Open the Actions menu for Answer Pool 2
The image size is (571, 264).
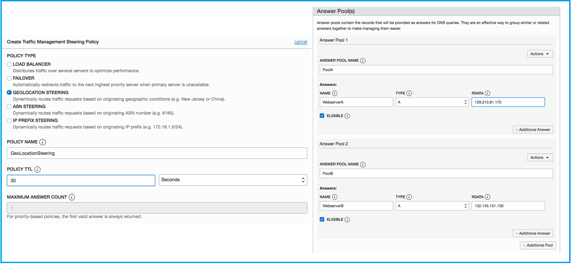click(540, 158)
